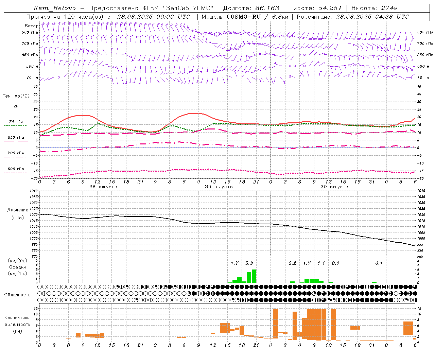Screen dimensions: 435x348
Task: Click the Долгота: 86.163 value
Action: point(251,8)
